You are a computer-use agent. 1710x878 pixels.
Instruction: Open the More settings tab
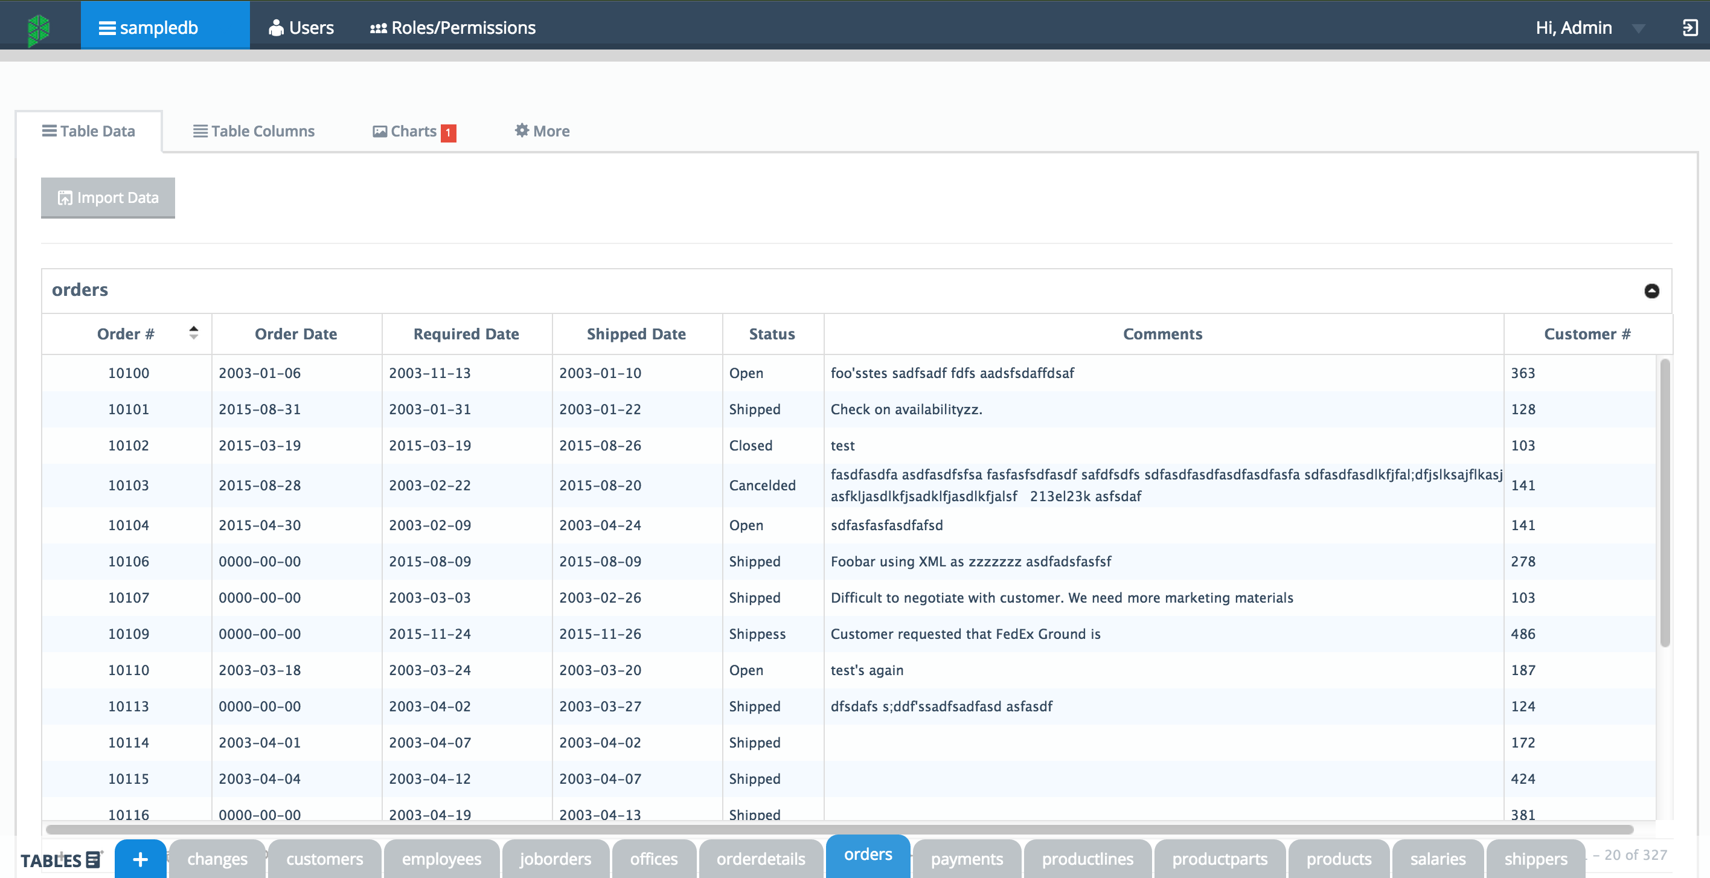(542, 132)
